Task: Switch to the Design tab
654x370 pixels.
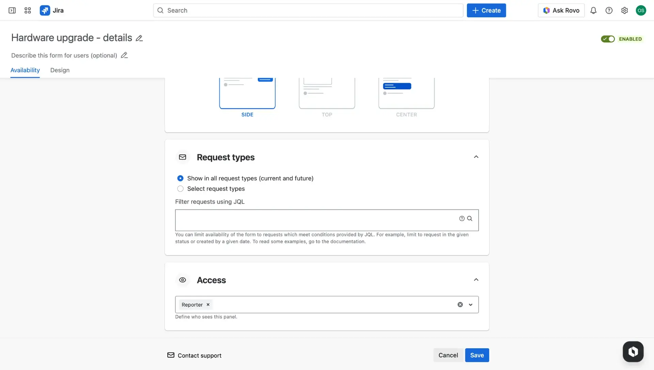Action: coord(60,70)
